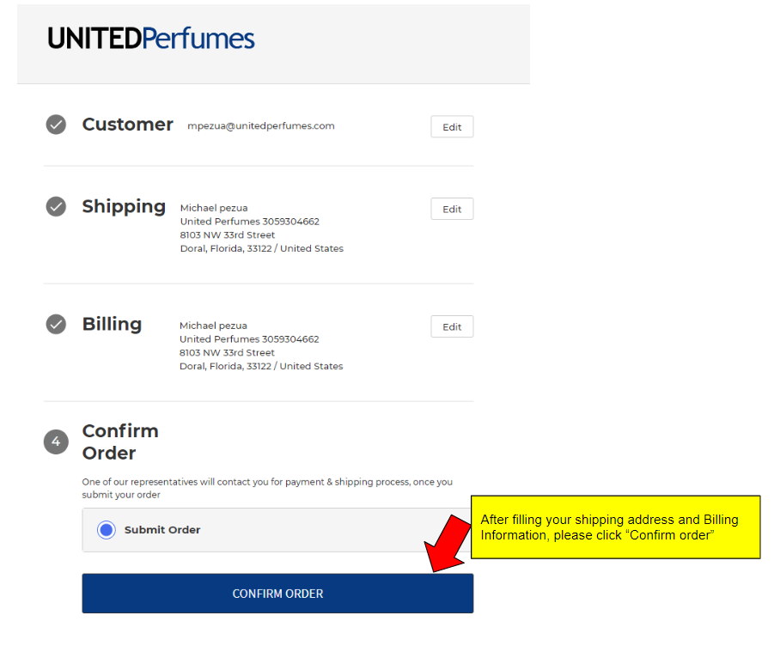Click the Customer step checkmark icon
Screen dimensions: 774x658
[56, 125]
